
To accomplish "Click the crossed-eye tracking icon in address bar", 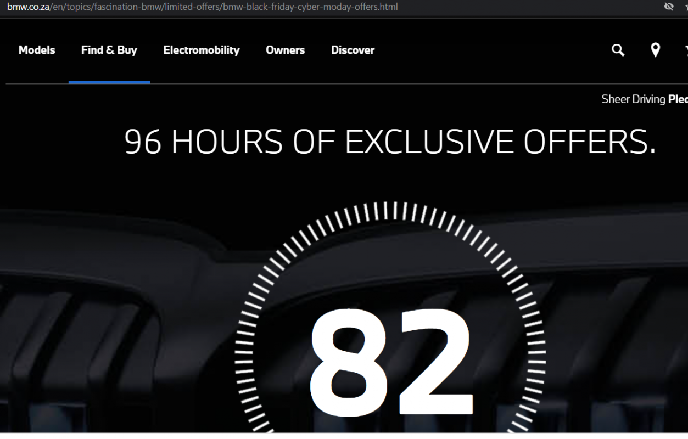I will [668, 7].
